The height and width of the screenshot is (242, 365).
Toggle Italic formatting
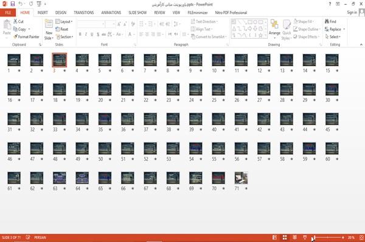pos(86,35)
